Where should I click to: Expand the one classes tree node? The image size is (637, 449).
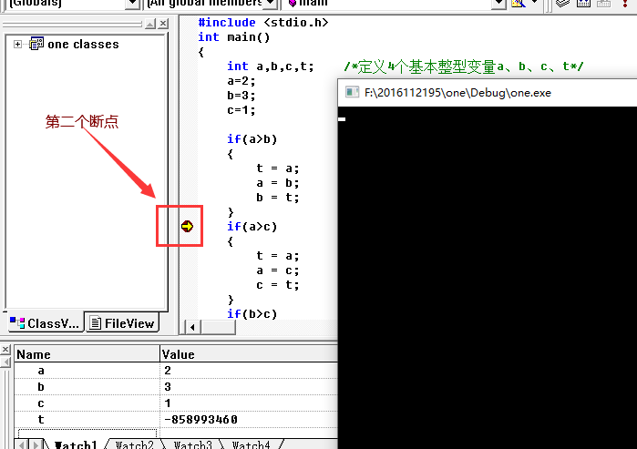(x=17, y=44)
